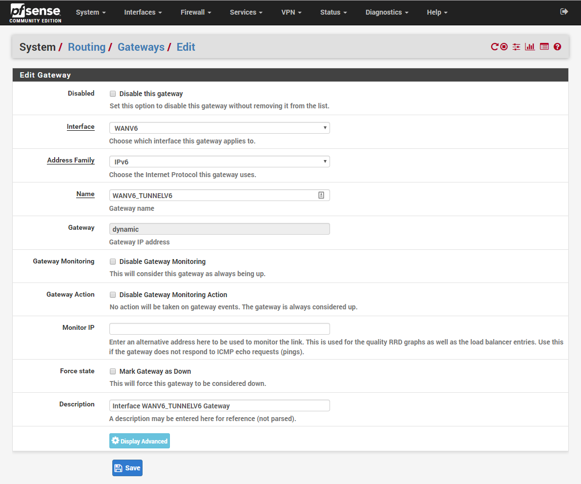
Task: Click 'Choose the Internet Protocol this gateway uses.' text
Action: coord(183,174)
